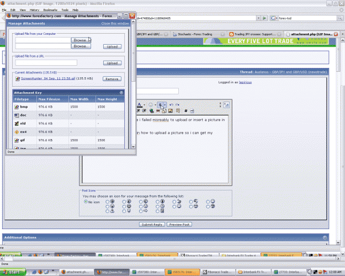Open the Windows Start menu
Viewport: 345px width, 276px height.
pos(13,272)
